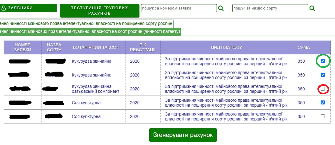Focus the пошук за назвою сорту search field
This screenshot has width=335, height=145.
pos(270,8)
